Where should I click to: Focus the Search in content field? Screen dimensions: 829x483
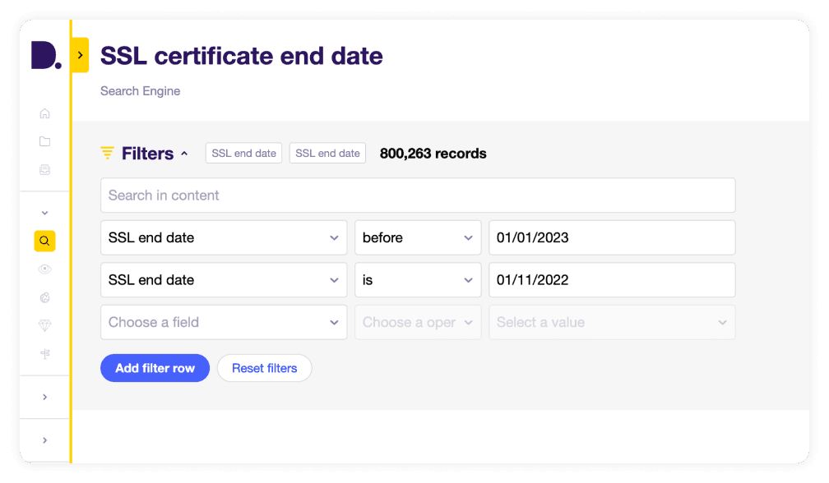pyautogui.click(x=418, y=195)
